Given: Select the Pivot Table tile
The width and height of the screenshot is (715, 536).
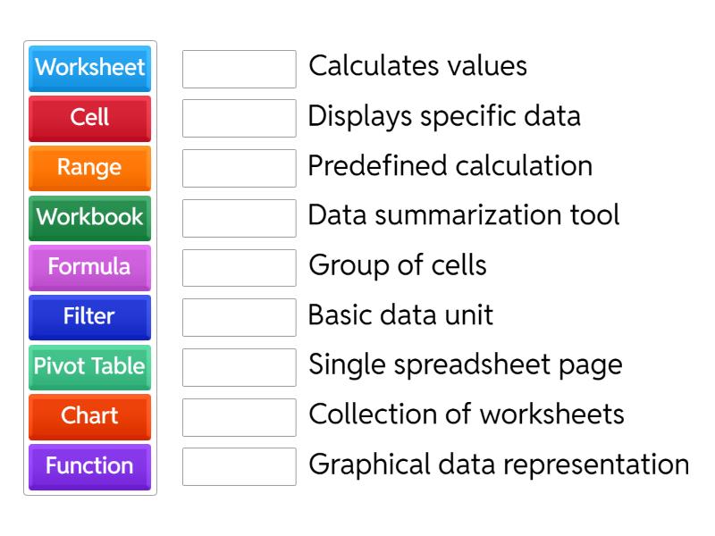Looking at the screenshot, I should [x=89, y=366].
